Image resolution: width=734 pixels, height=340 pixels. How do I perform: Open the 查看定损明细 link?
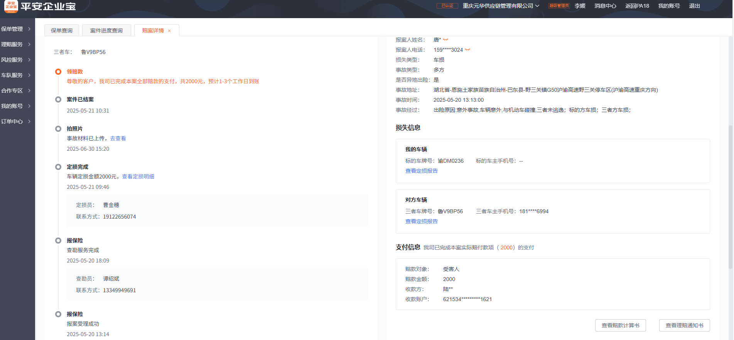(x=138, y=177)
